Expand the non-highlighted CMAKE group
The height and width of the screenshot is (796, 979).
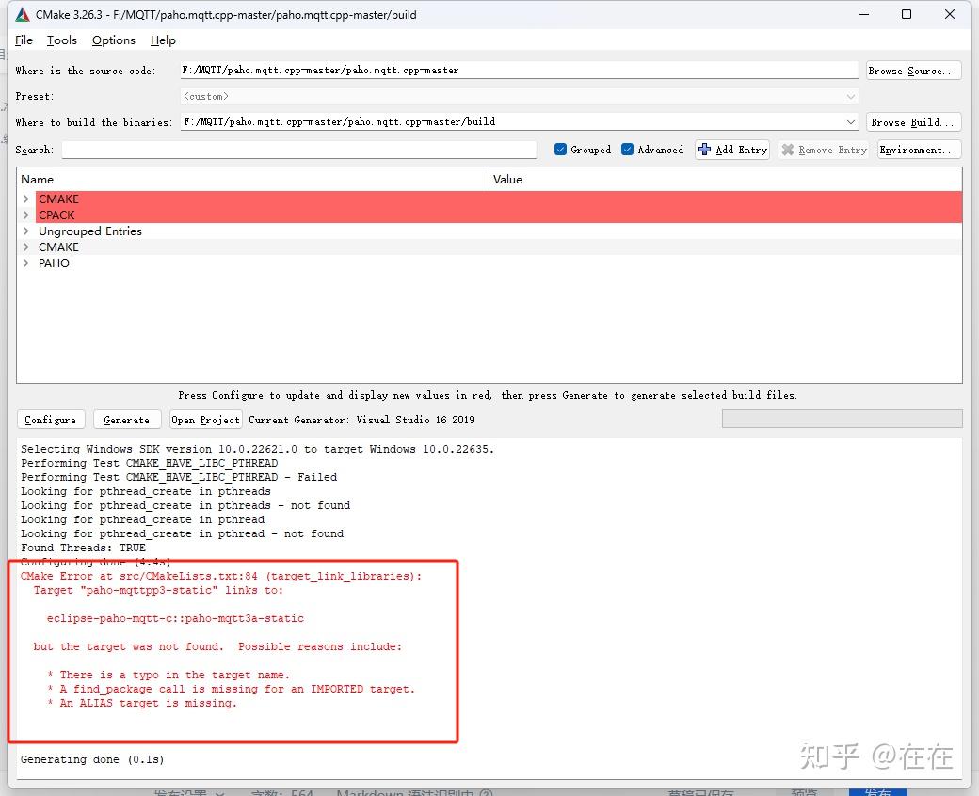(25, 247)
